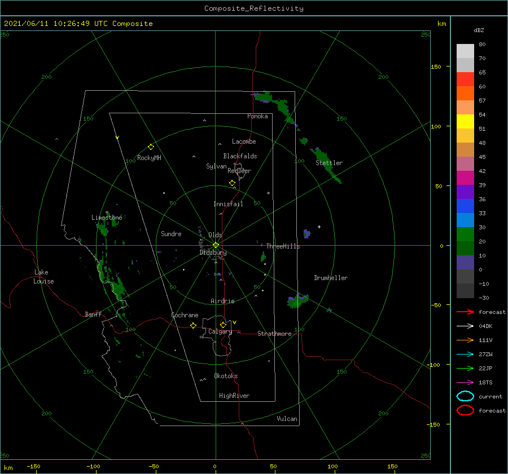
Task: Click the Drumheller city label
Action: coord(331,278)
